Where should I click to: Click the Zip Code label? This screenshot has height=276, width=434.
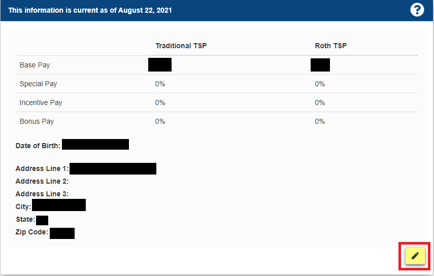point(32,232)
